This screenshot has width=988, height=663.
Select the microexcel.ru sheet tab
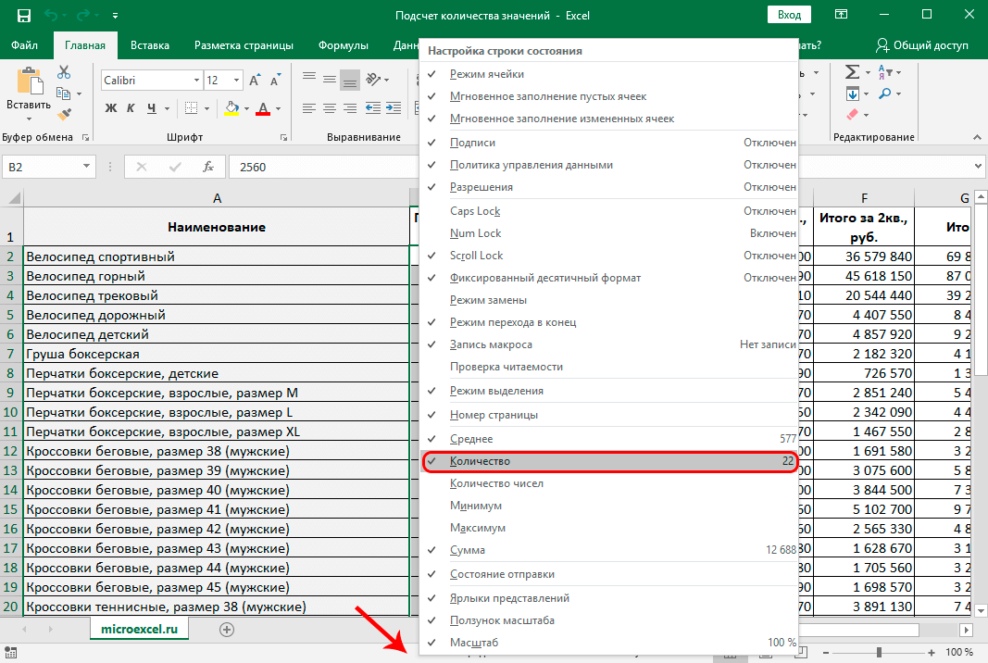click(x=139, y=629)
